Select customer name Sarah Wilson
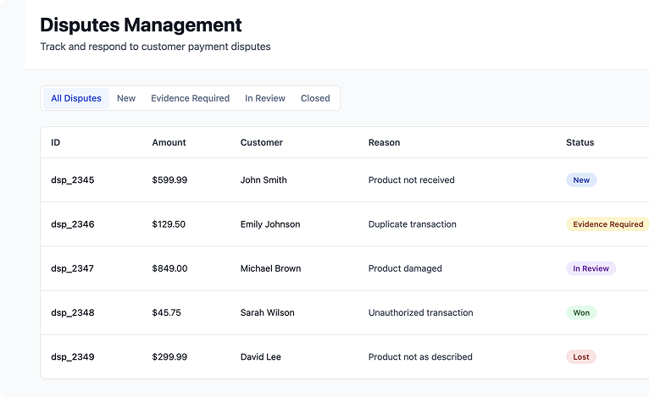This screenshot has height=397, width=649. point(267,312)
